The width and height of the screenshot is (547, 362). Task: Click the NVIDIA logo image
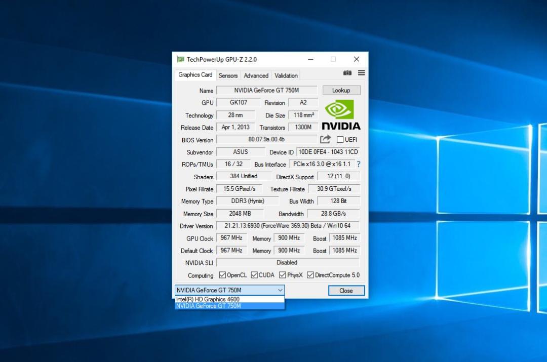click(341, 115)
